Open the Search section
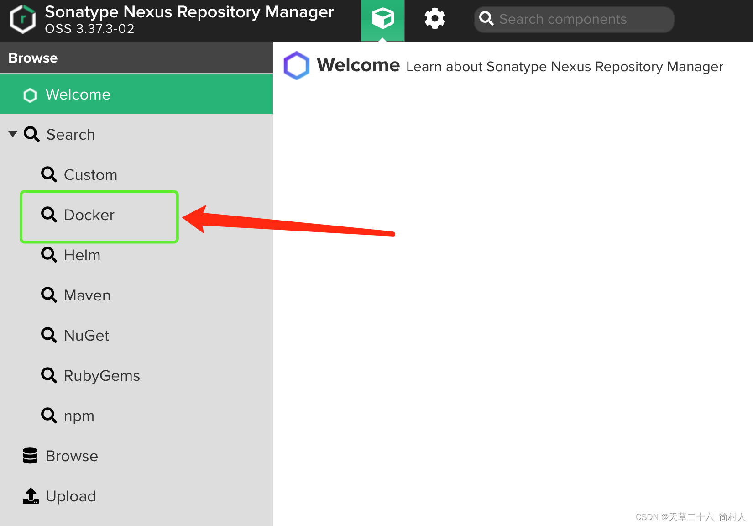This screenshot has width=753, height=526. point(71,135)
